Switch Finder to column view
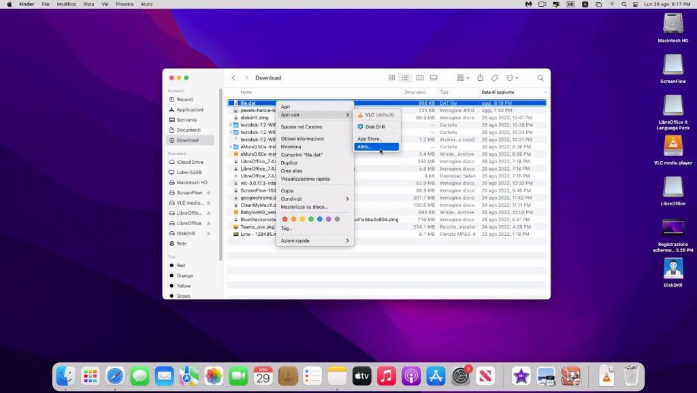 419,78
